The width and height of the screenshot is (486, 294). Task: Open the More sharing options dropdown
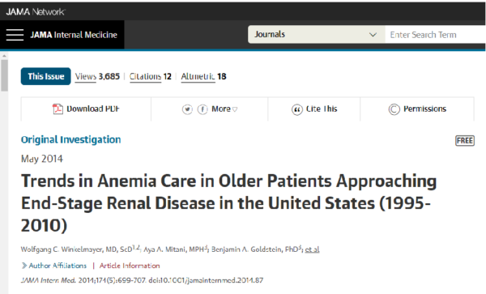pyautogui.click(x=224, y=109)
